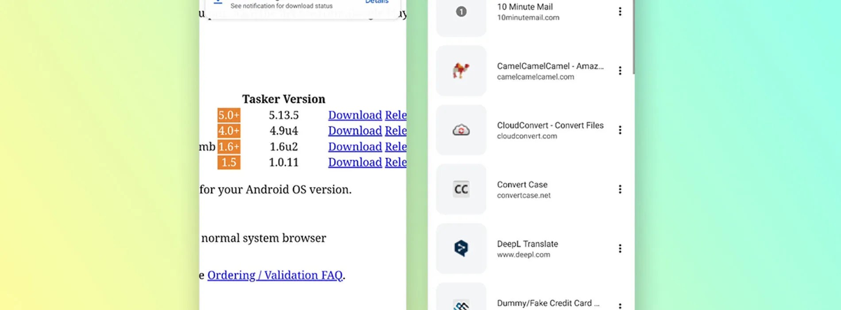Image resolution: width=841 pixels, height=310 pixels.
Task: Select the camelcamelcamel.com URL text
Action: [x=536, y=77]
